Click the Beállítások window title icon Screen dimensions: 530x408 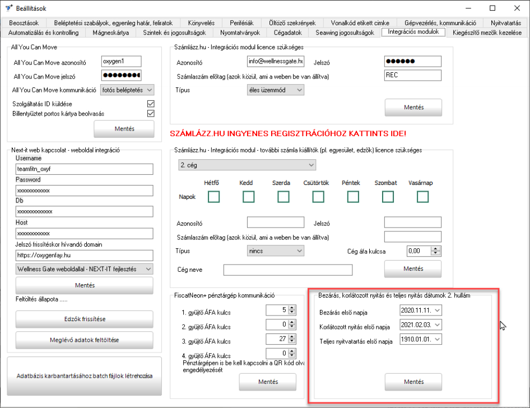(9, 8)
